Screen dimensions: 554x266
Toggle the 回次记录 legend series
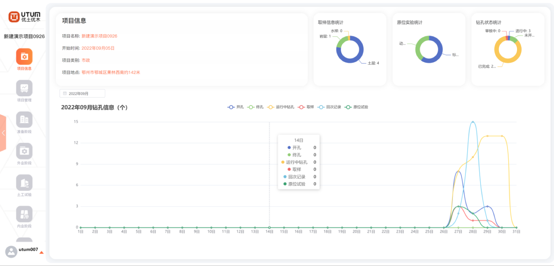click(329, 107)
